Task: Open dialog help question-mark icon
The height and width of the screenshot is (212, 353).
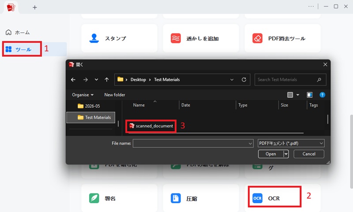Action: [x=322, y=95]
